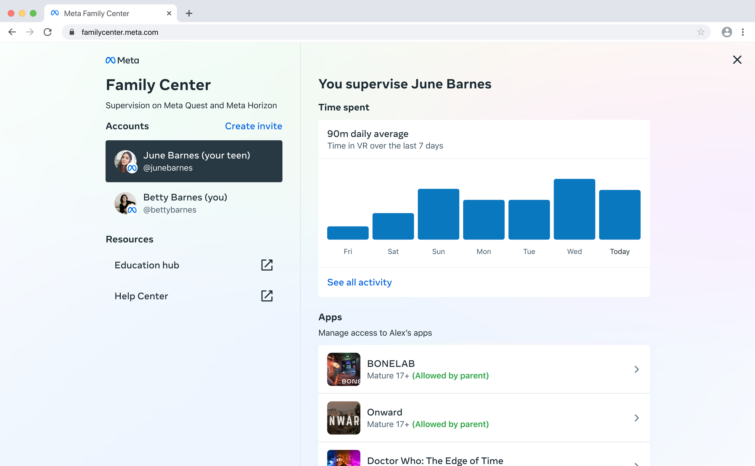This screenshot has height=466, width=755.
Task: Expand Onward app details chevron
Action: point(636,418)
